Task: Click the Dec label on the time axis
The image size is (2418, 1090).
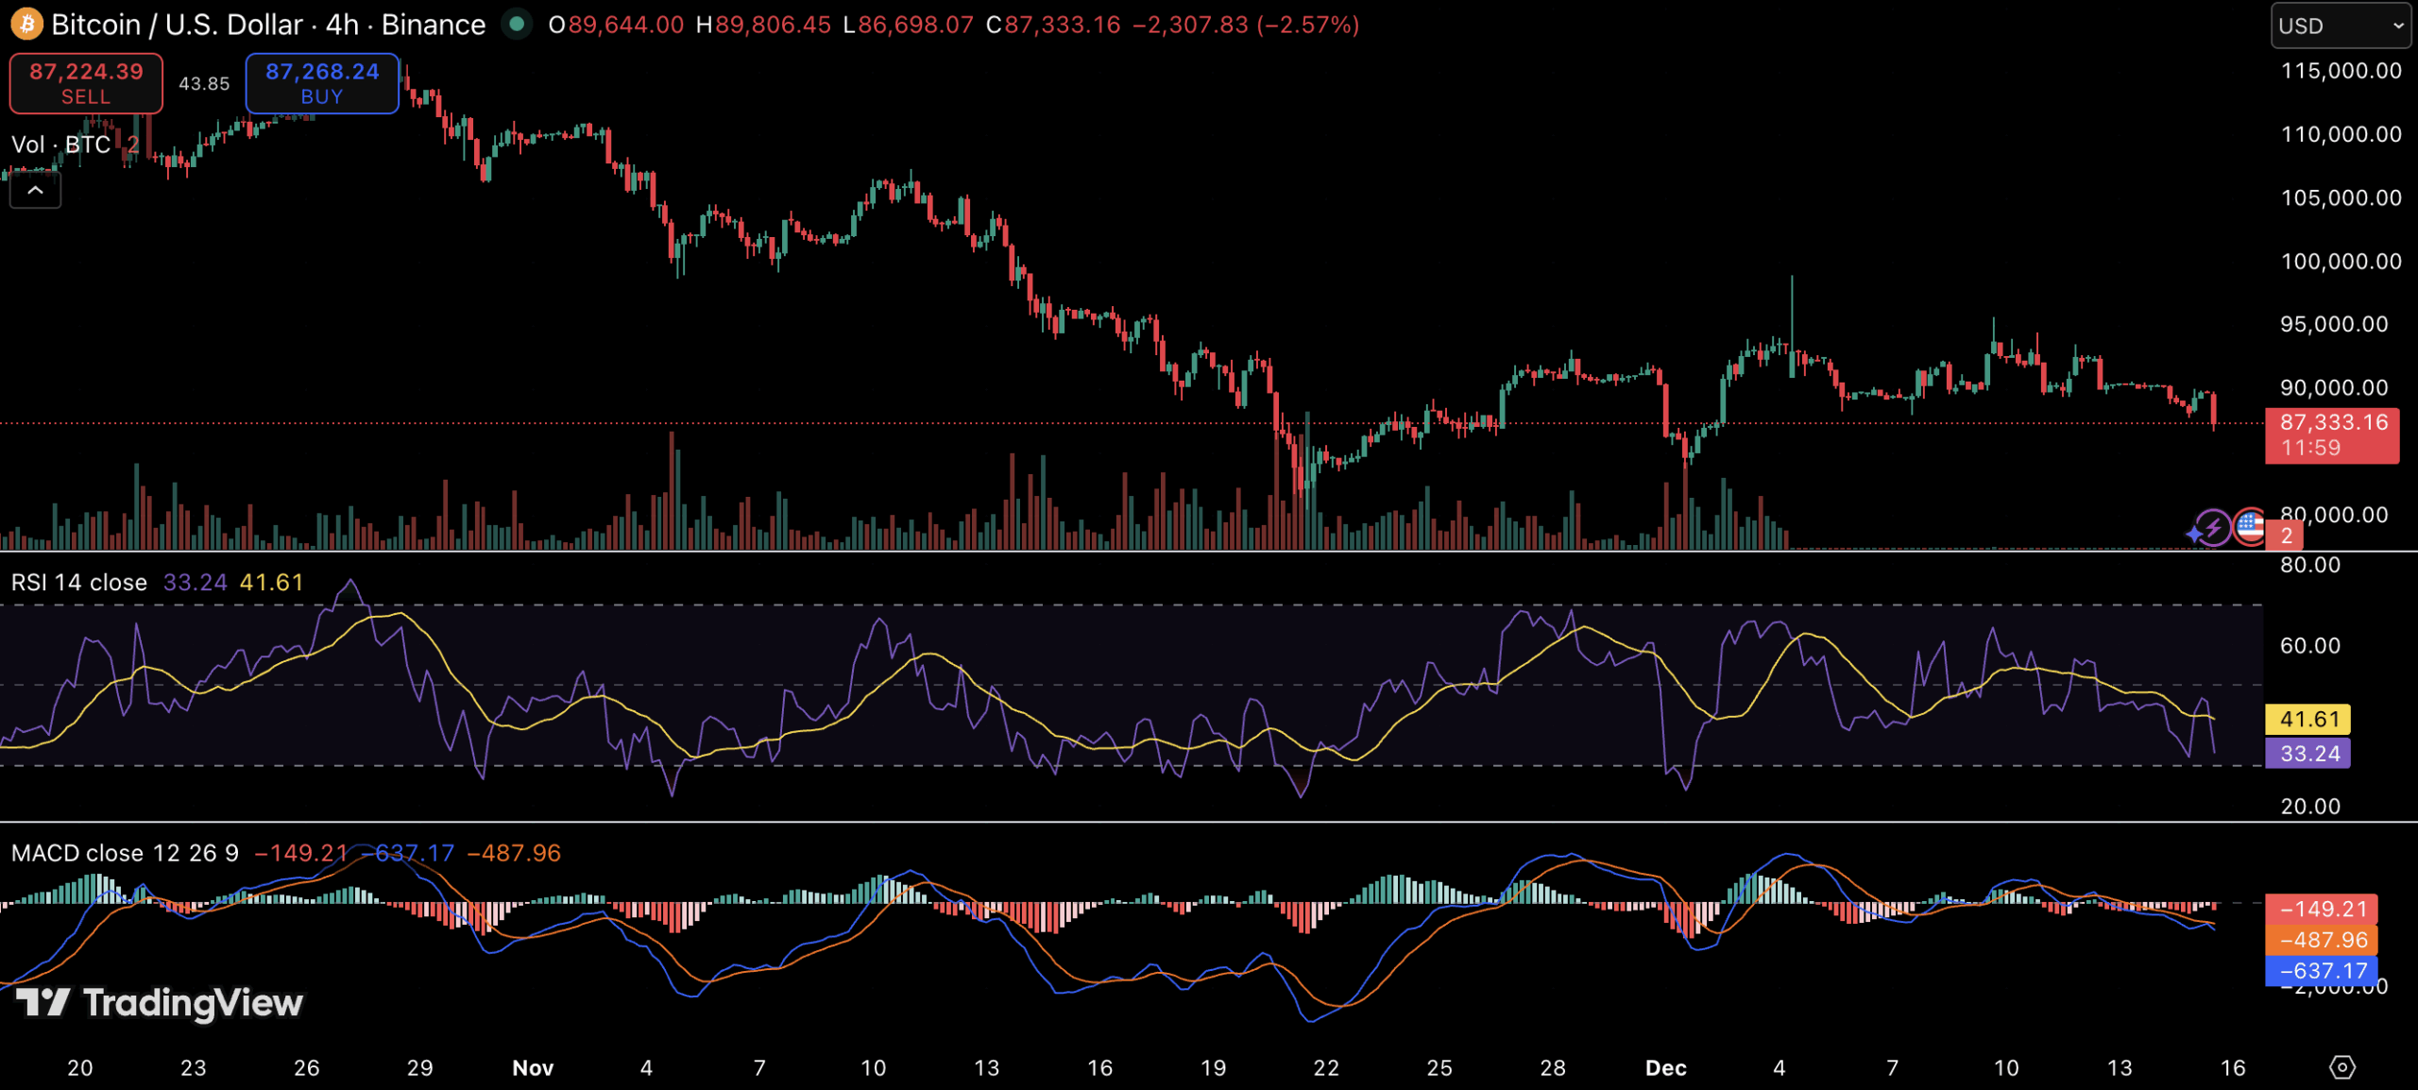Action: tap(1666, 1068)
